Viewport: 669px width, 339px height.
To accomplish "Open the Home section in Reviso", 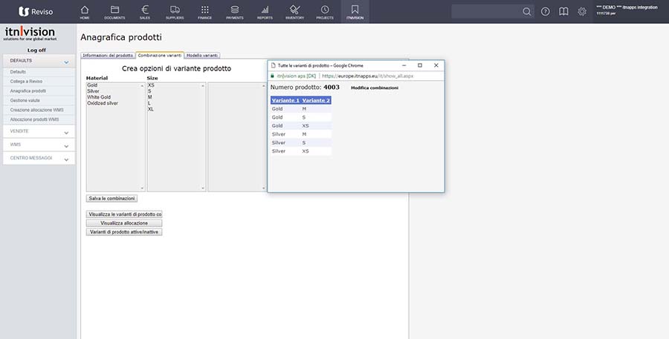I will point(84,11).
